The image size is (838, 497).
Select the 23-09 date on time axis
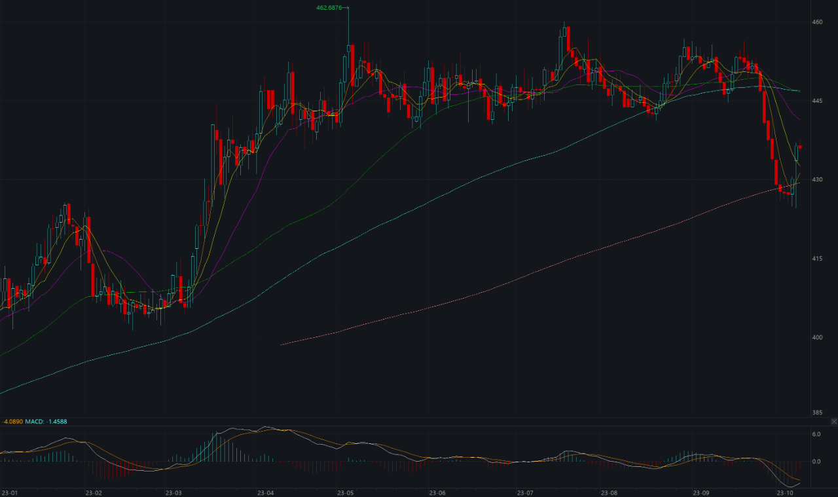[x=701, y=492]
